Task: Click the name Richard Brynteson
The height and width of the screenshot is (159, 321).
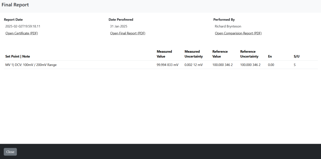Action: click(x=228, y=26)
